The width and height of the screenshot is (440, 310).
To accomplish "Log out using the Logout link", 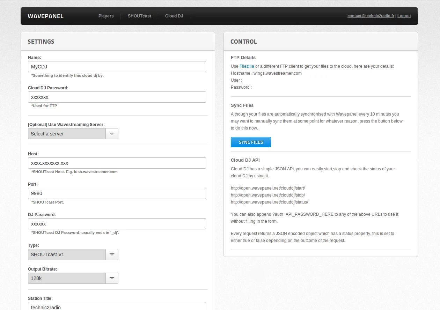I will (404, 16).
